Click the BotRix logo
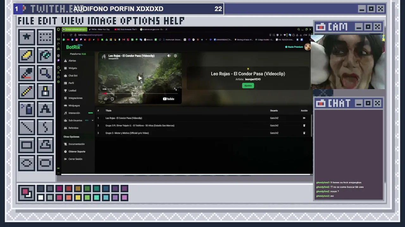Image resolution: width=405 pixels, height=227 pixels. 74,47
